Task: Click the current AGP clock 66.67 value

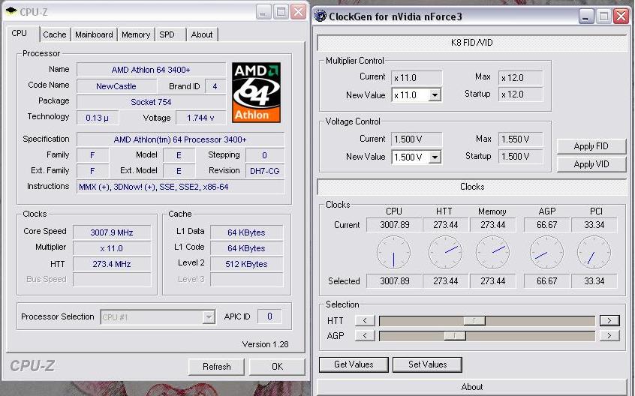Action: [546, 225]
